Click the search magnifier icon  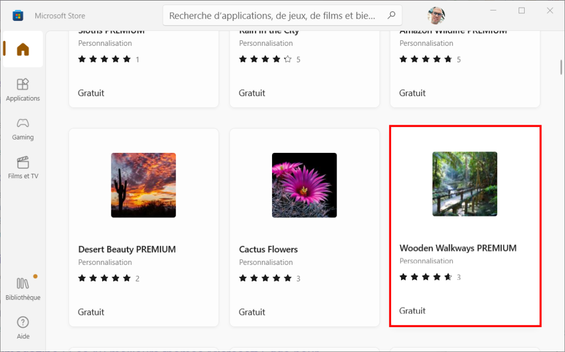391,15
